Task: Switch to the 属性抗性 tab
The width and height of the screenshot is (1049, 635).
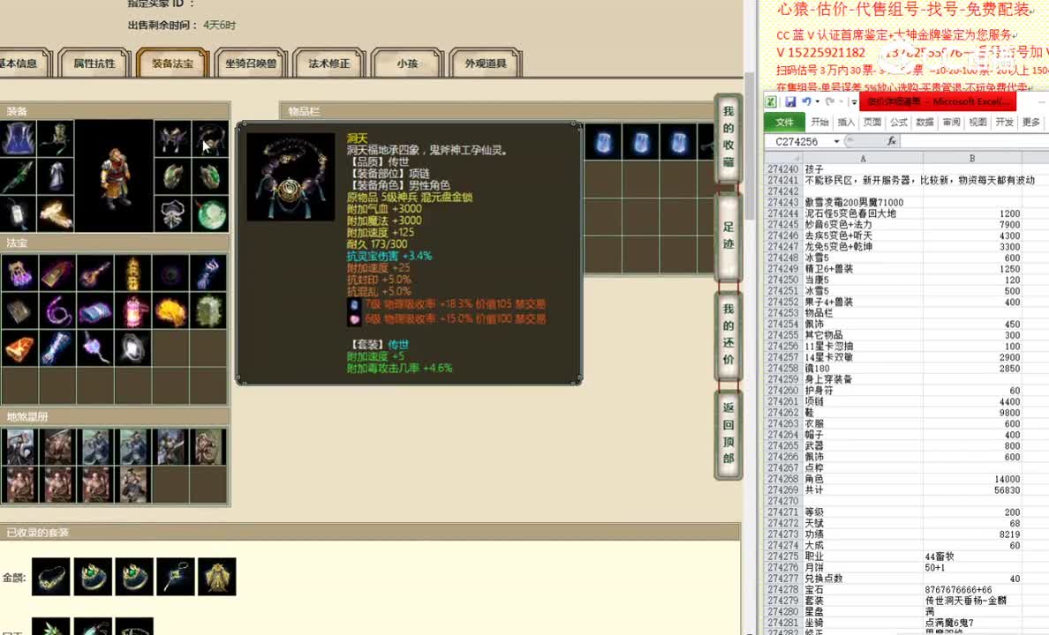Action: pyautogui.click(x=94, y=63)
